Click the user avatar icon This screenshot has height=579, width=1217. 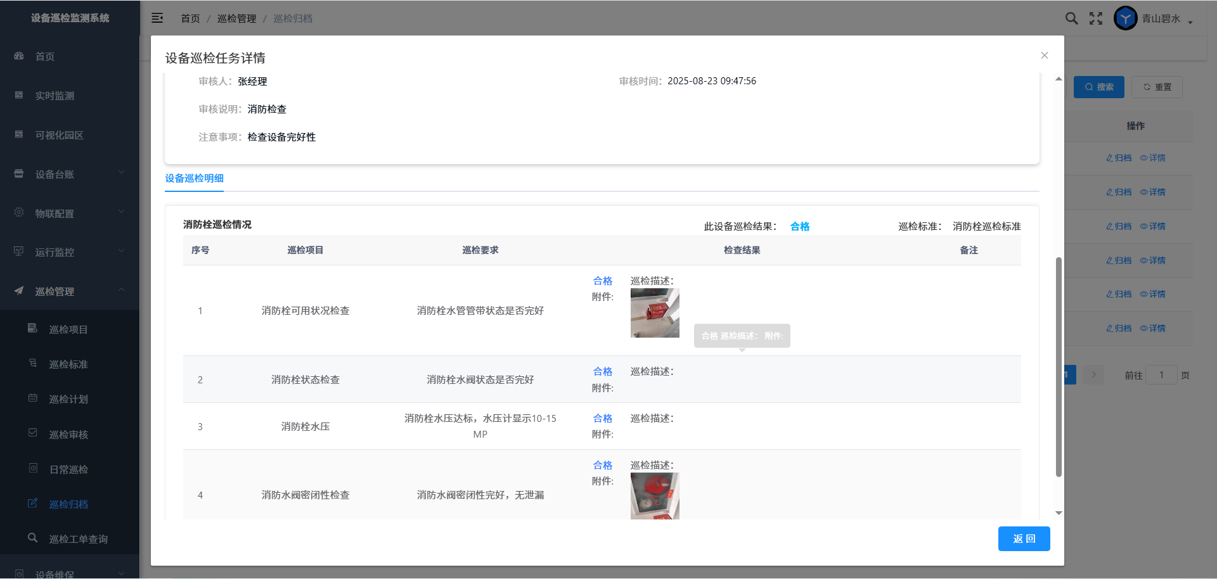pos(1125,18)
